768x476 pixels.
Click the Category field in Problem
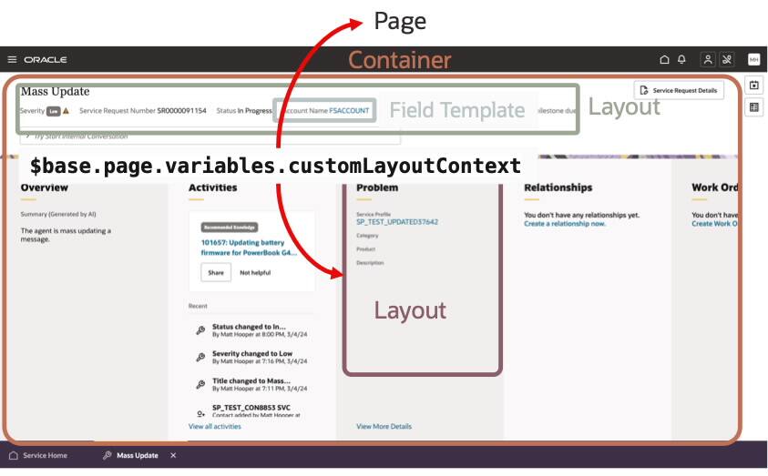367,236
